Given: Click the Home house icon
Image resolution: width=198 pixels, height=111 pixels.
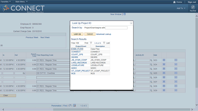Looking at the screenshot, I should click(174, 2).
